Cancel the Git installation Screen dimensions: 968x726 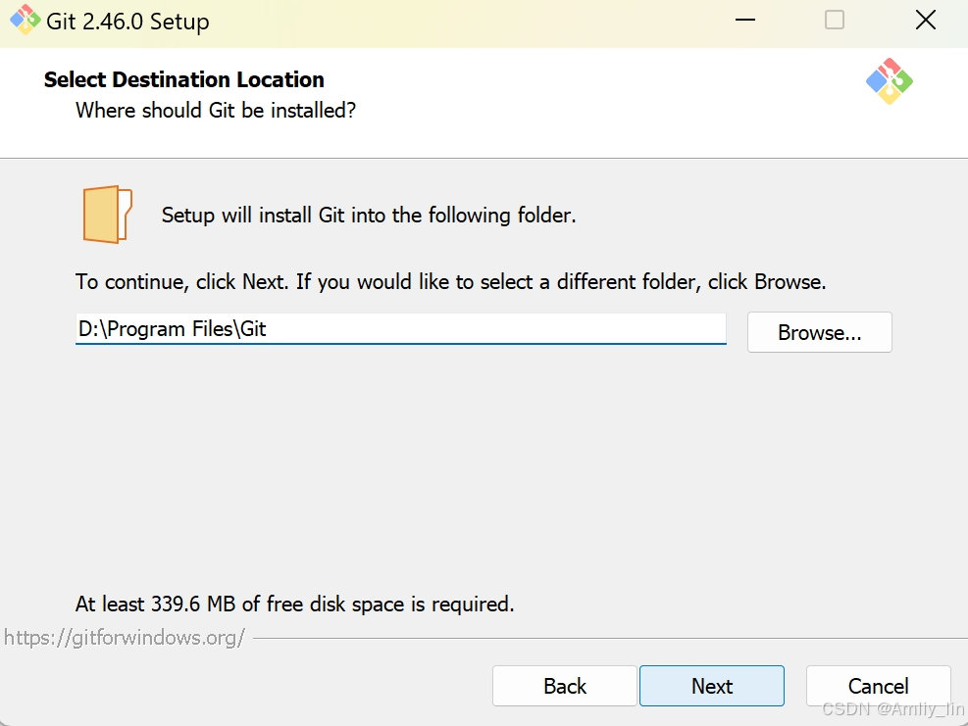click(878, 686)
